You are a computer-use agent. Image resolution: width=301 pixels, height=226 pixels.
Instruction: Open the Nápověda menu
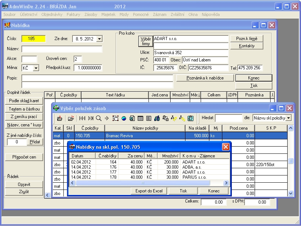210,14
